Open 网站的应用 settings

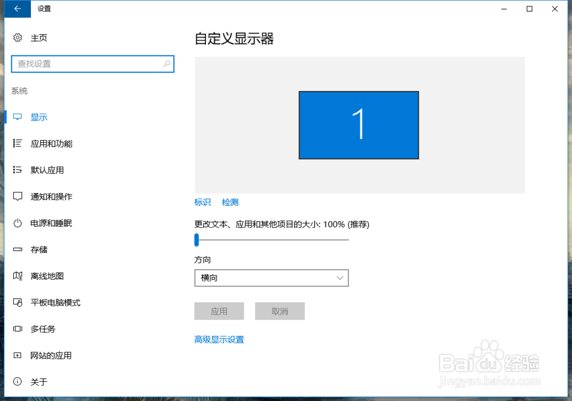click(x=51, y=355)
